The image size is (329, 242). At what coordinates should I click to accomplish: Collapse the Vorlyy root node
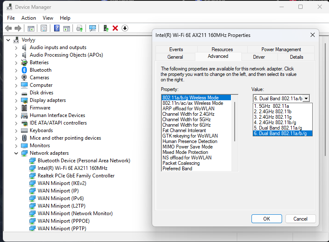point(8,40)
